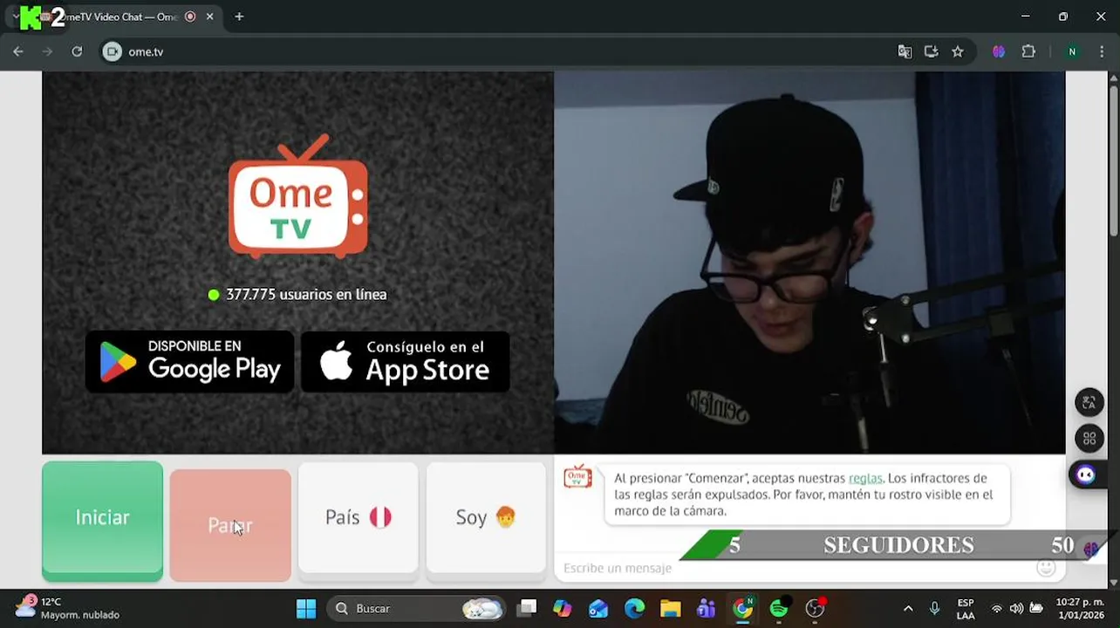Open the emoji picker in message box
The width and height of the screenshot is (1120, 628).
pos(1046,568)
